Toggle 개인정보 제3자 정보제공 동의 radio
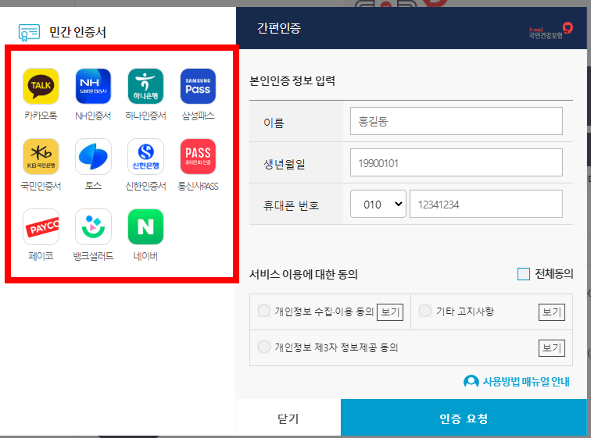591x438 pixels. coord(264,347)
